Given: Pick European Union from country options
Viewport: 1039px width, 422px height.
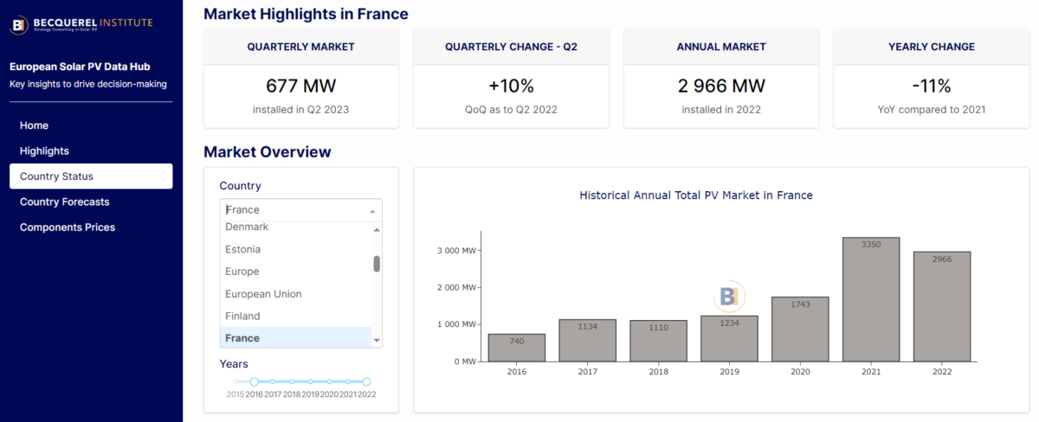Looking at the screenshot, I should (263, 294).
